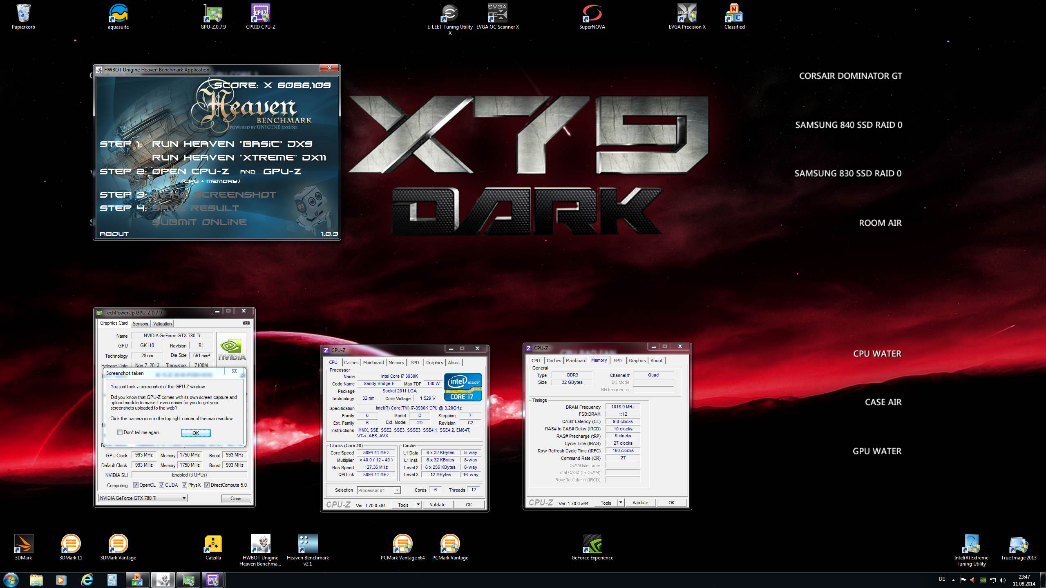Toggle the PhysX checkbox in GPU-Z
This screenshot has height=588, width=1046.
185,485
